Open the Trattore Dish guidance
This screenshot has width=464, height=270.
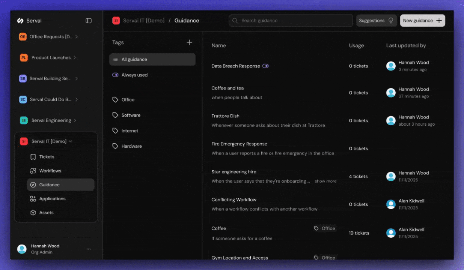tap(225, 116)
